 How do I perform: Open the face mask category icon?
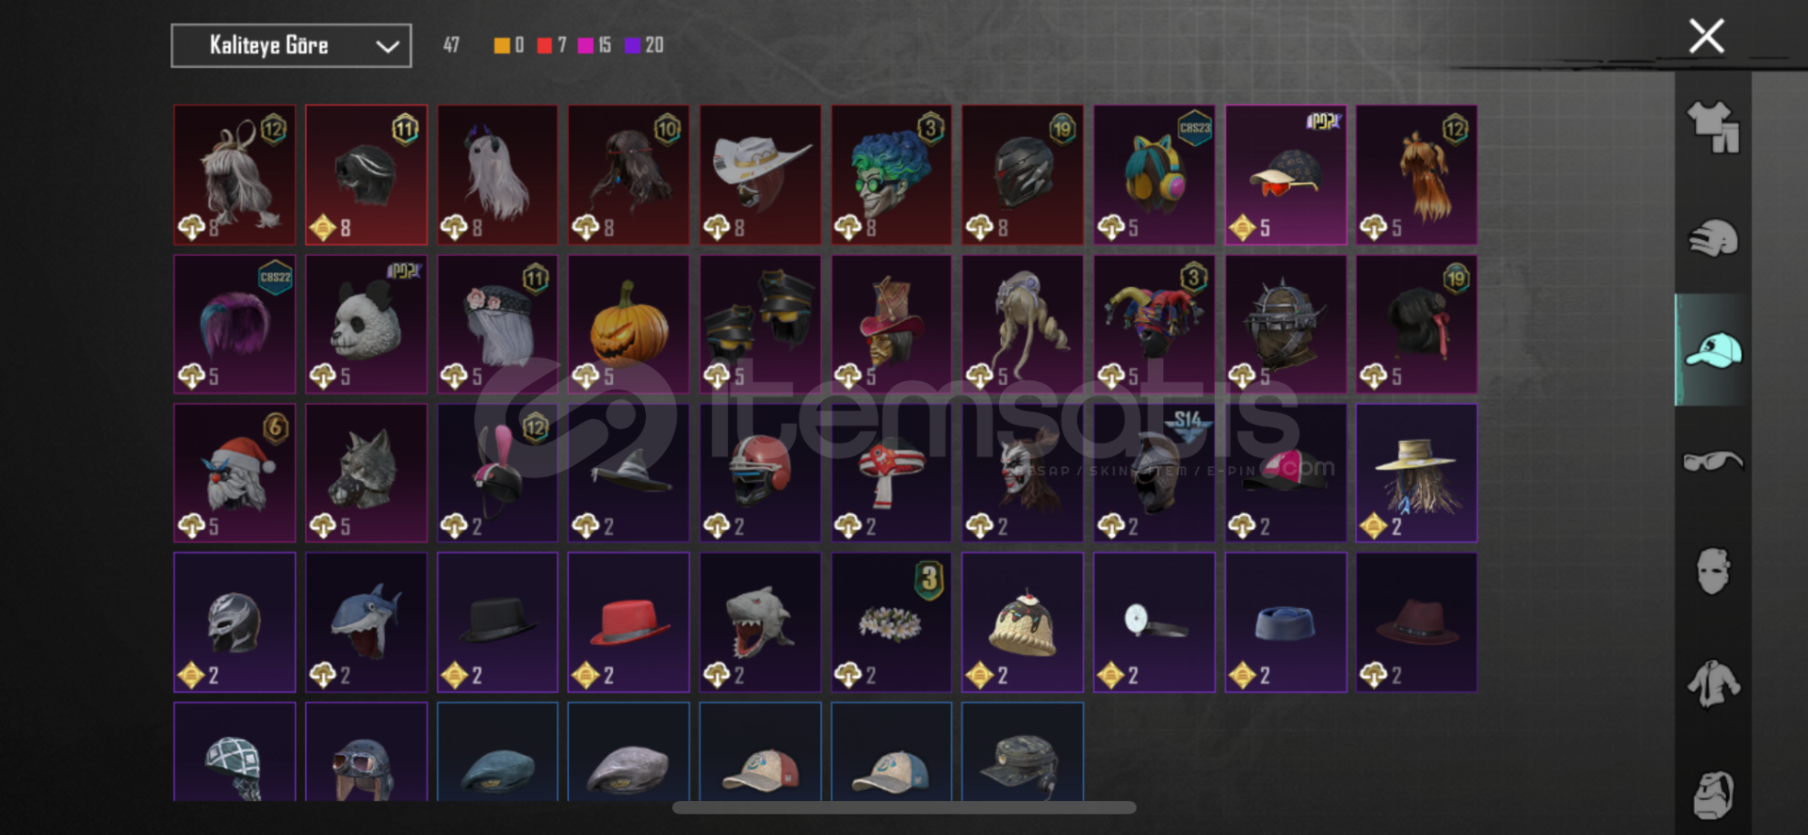tap(1713, 571)
